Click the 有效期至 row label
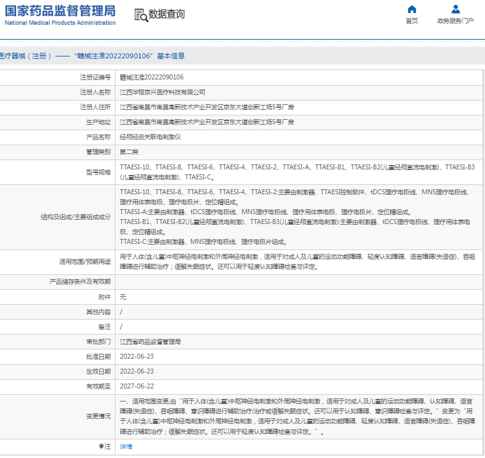The width and height of the screenshot is (485, 458). [98, 386]
